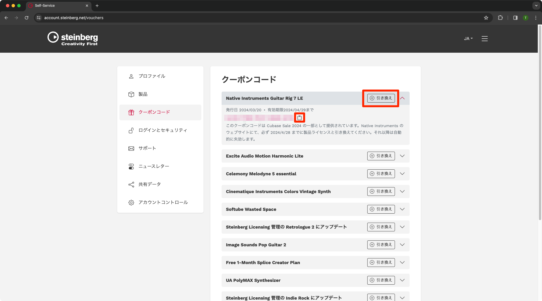Redeem the Celemony Melodyne 5 essential coupon
542x301 pixels.
click(x=381, y=174)
